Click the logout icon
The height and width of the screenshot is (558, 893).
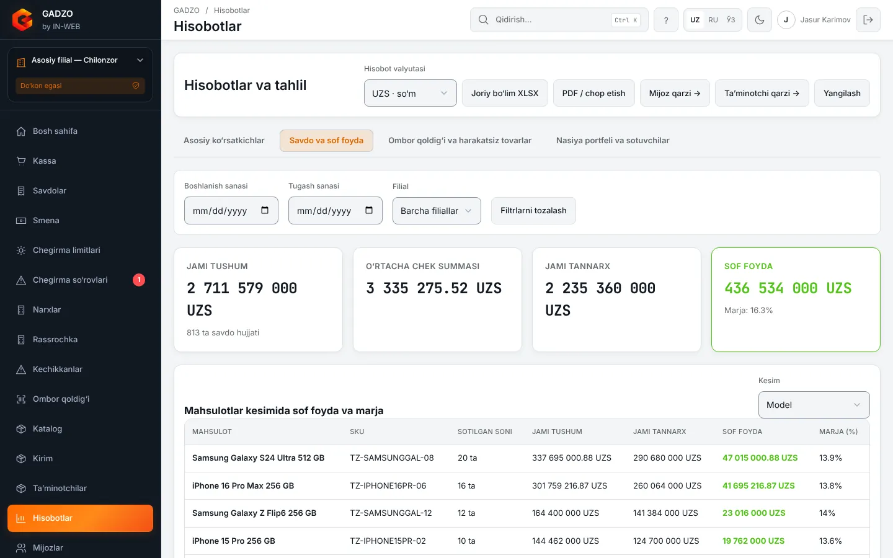point(868,20)
